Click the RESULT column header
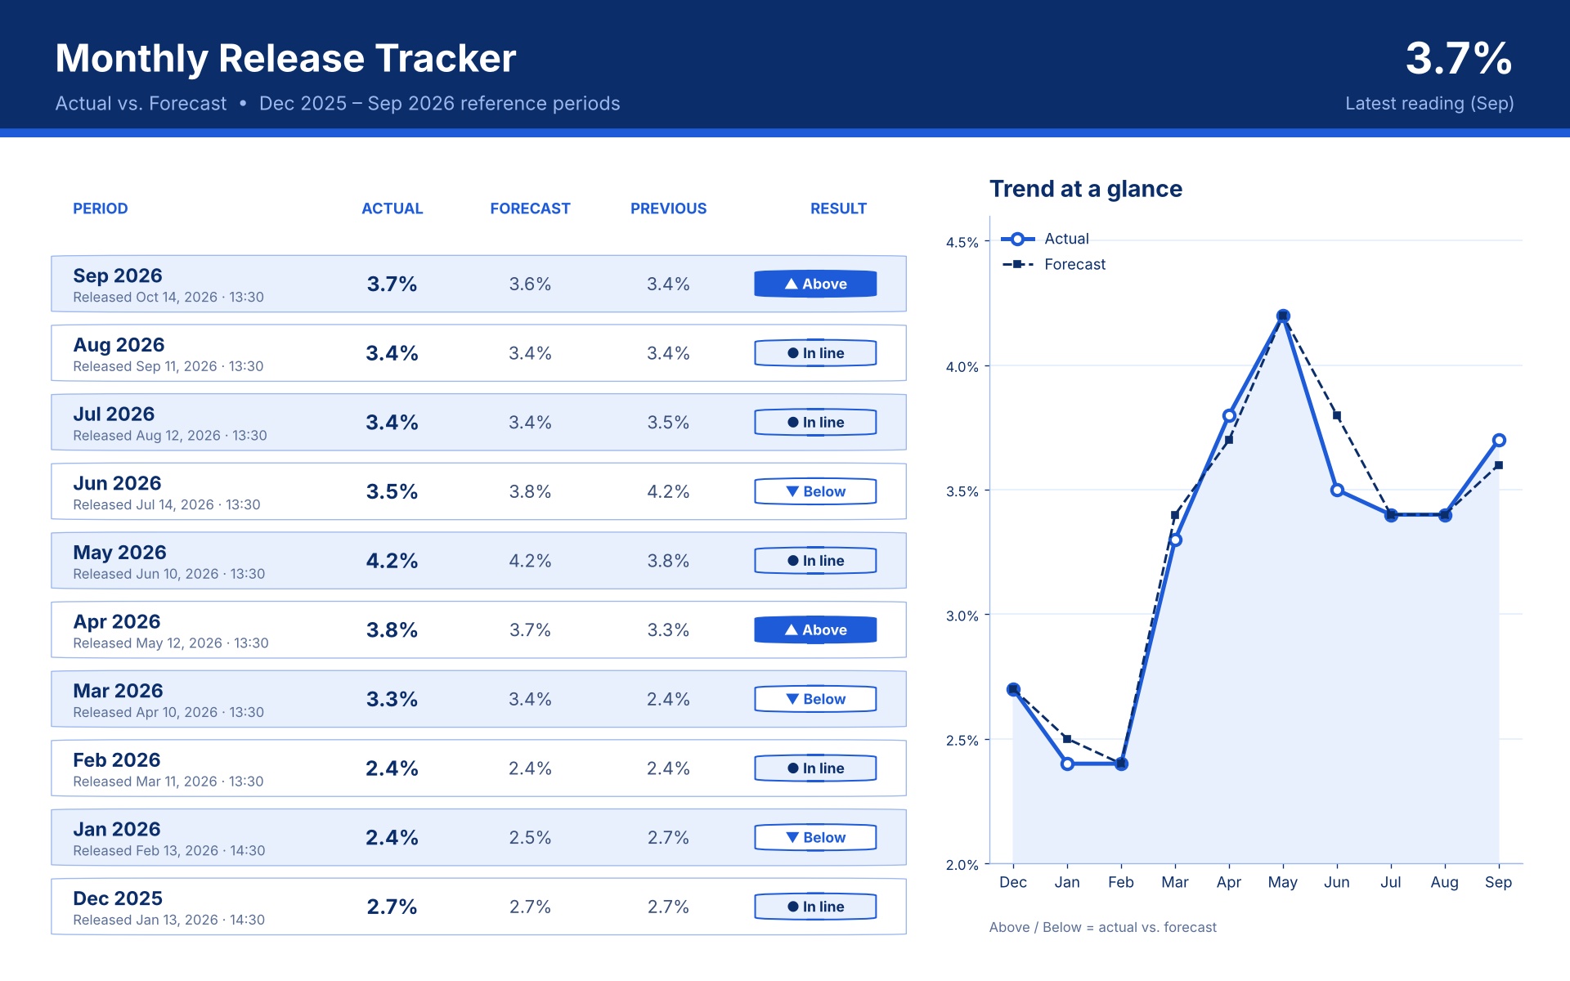The width and height of the screenshot is (1570, 981). click(x=838, y=208)
